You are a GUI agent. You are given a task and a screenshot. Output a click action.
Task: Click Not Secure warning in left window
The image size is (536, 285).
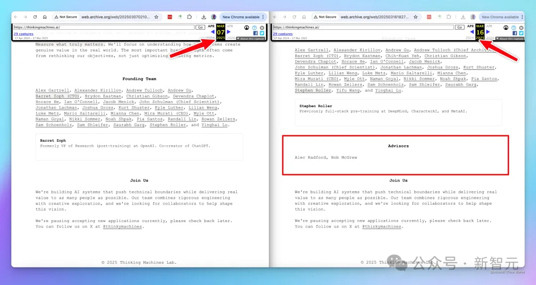click(66, 17)
